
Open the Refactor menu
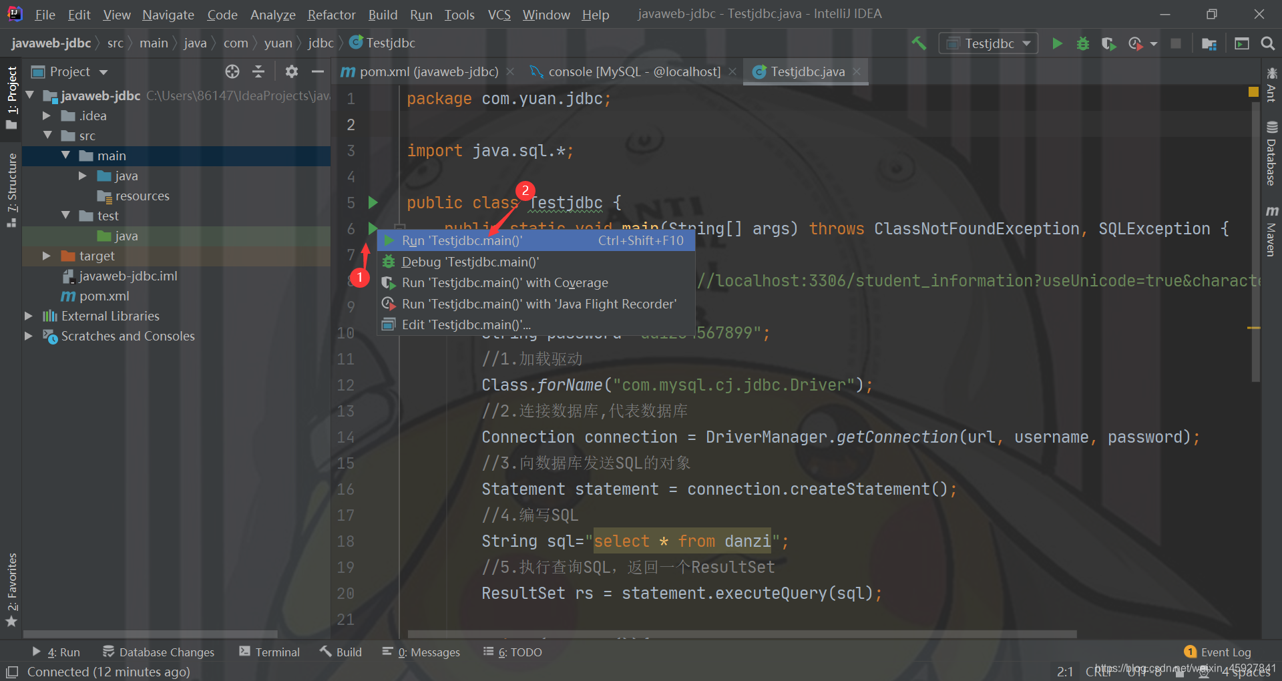[331, 15]
